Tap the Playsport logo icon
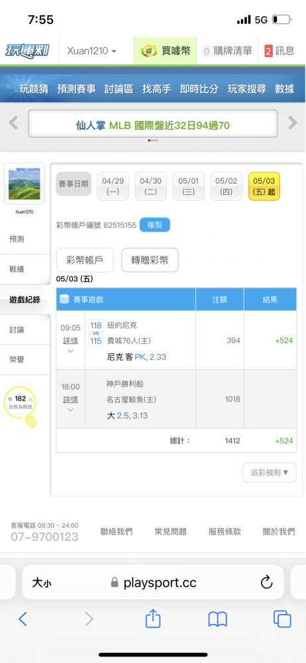The height and width of the screenshot is (663, 306). click(26, 51)
